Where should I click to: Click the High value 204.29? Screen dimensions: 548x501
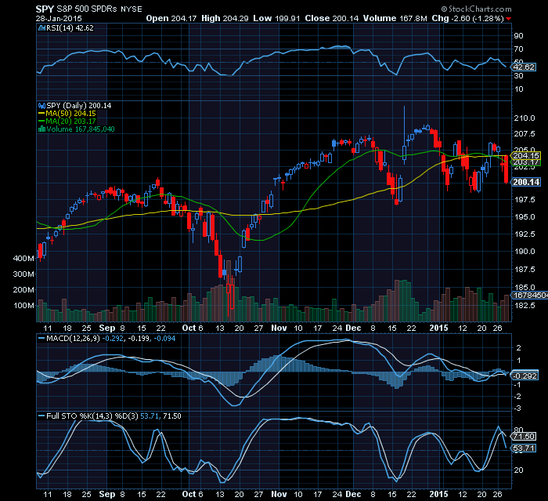236,18
